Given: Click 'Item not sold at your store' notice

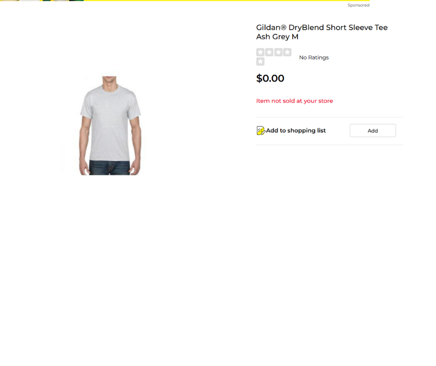Looking at the screenshot, I should [x=295, y=101].
